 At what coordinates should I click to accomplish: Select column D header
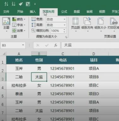94,54
